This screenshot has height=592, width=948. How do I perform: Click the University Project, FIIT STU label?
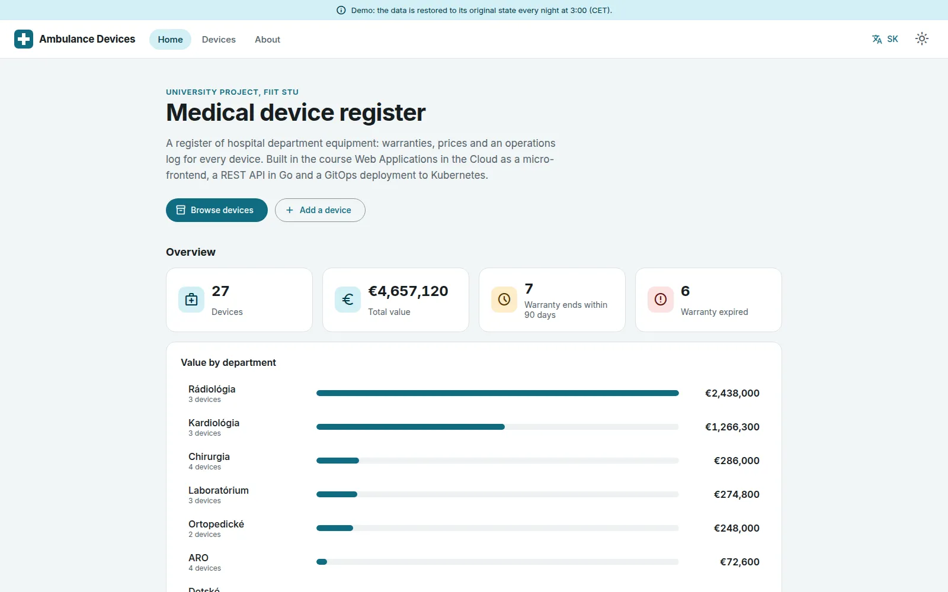click(232, 92)
